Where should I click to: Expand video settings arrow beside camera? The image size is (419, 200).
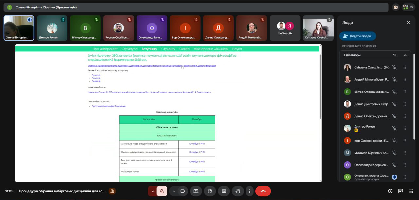(x=174, y=191)
